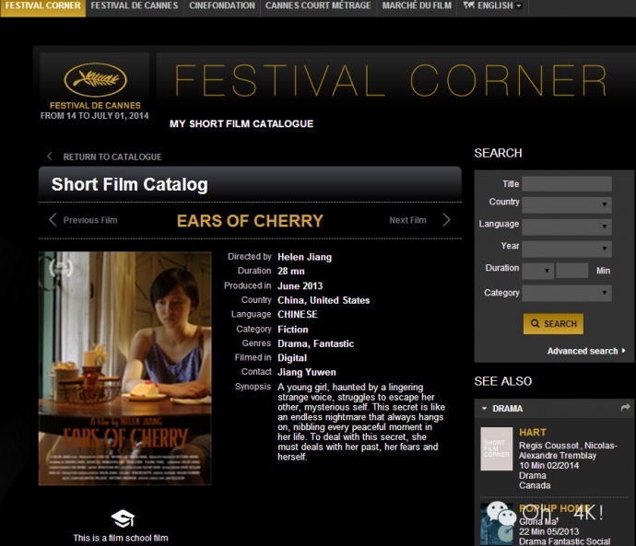Click the Next Film right arrow
This screenshot has height=546, width=636.
tap(446, 220)
